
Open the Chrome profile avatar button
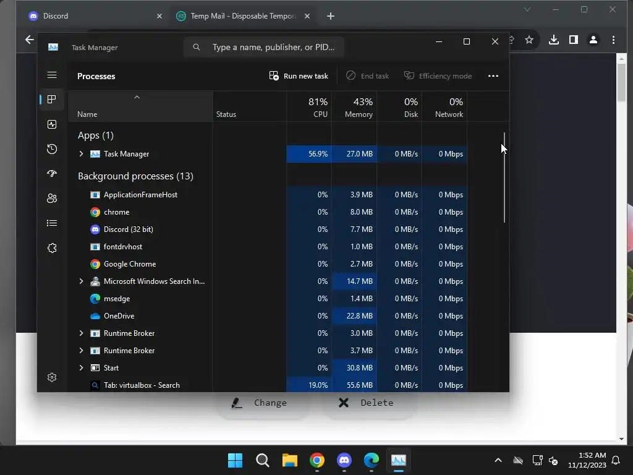coord(593,40)
